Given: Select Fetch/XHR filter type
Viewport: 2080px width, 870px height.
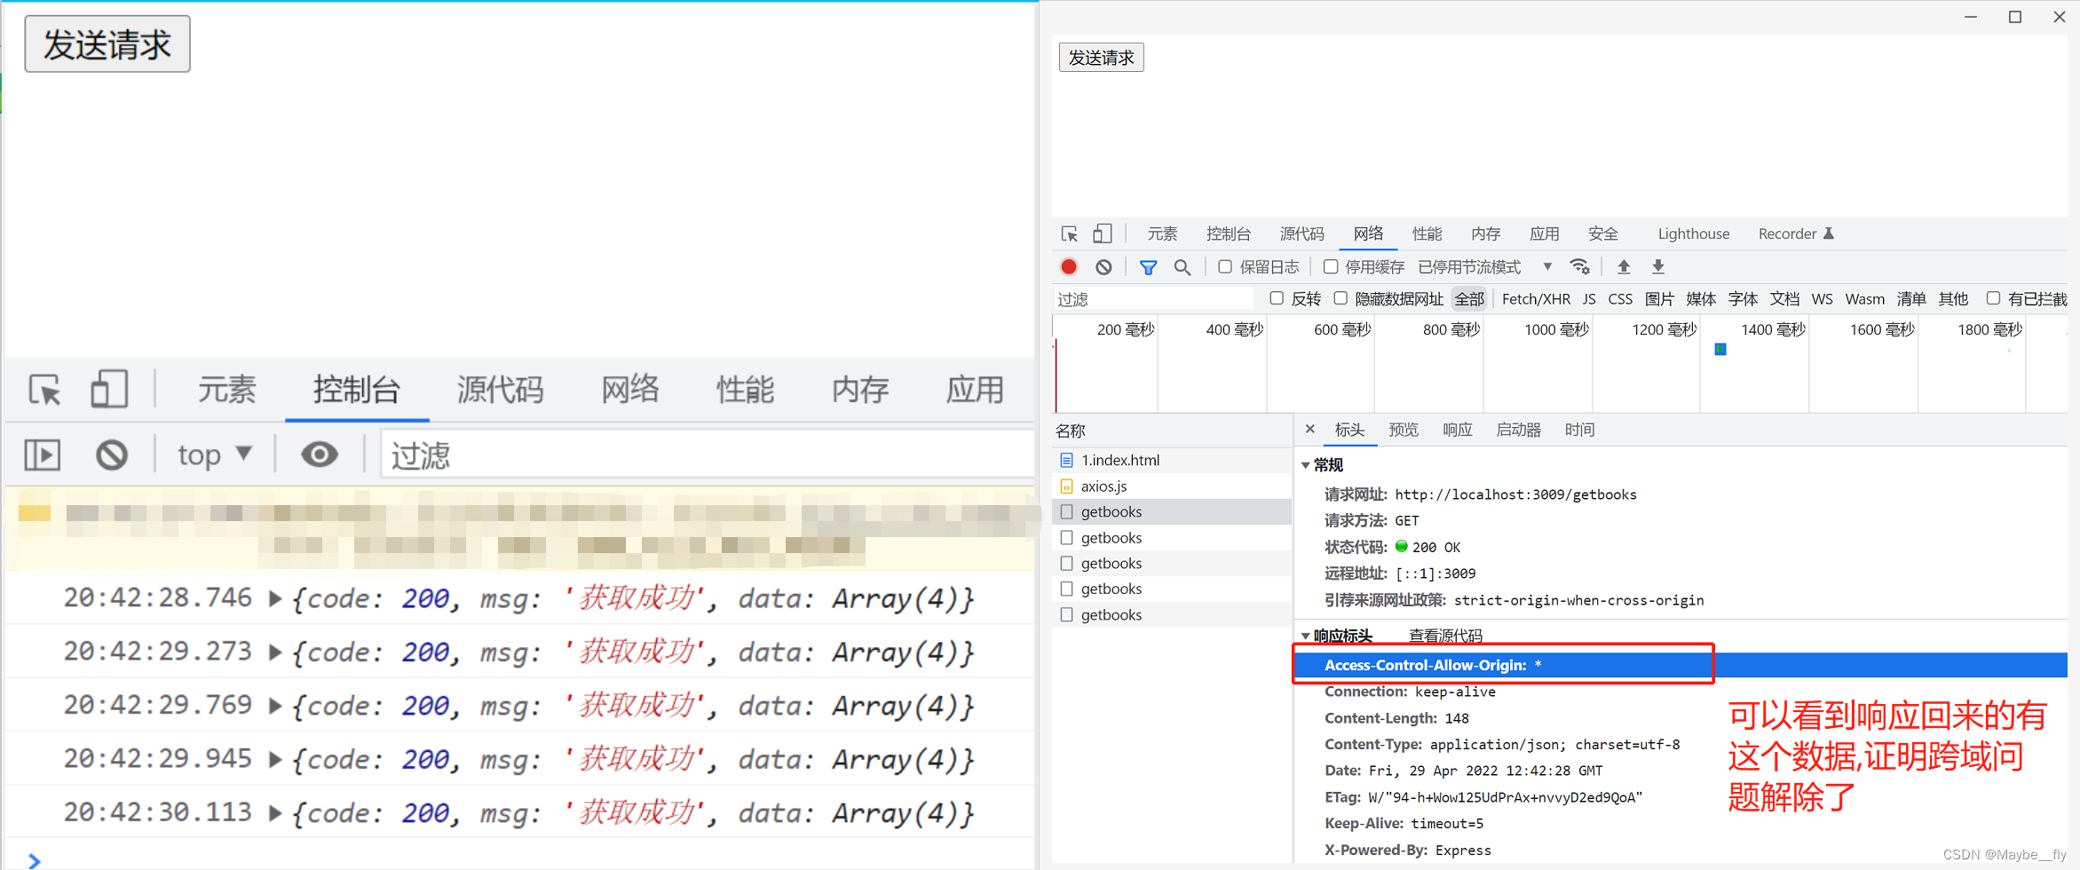Looking at the screenshot, I should tap(1536, 299).
